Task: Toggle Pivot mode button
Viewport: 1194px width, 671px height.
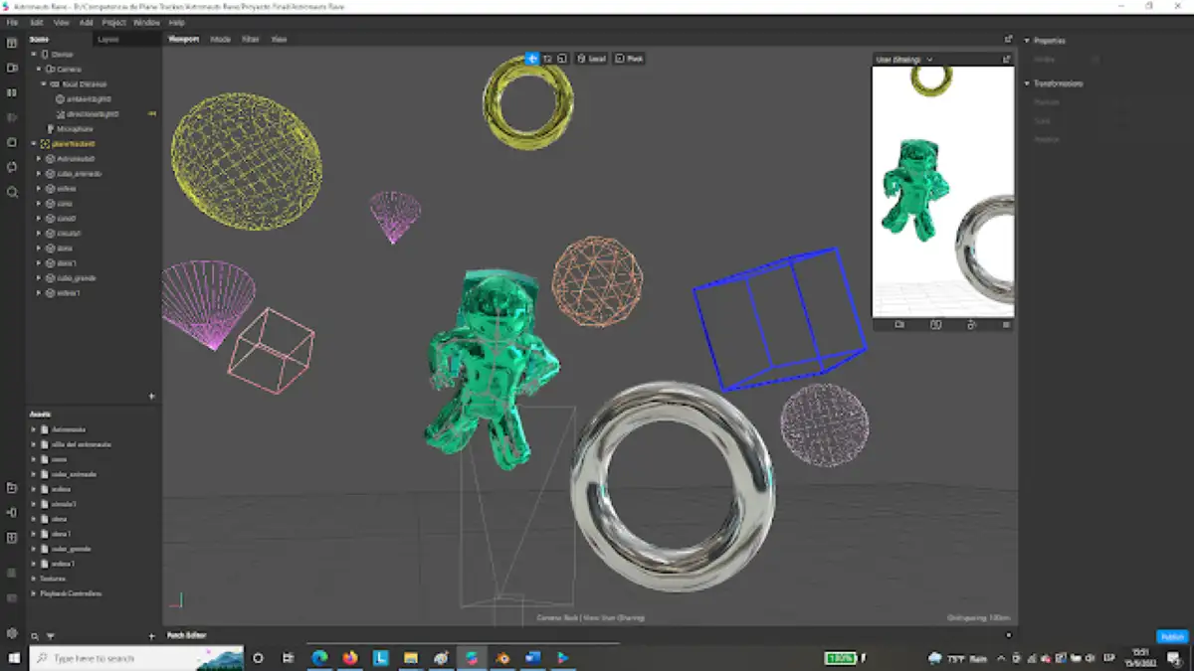Action: click(x=629, y=59)
